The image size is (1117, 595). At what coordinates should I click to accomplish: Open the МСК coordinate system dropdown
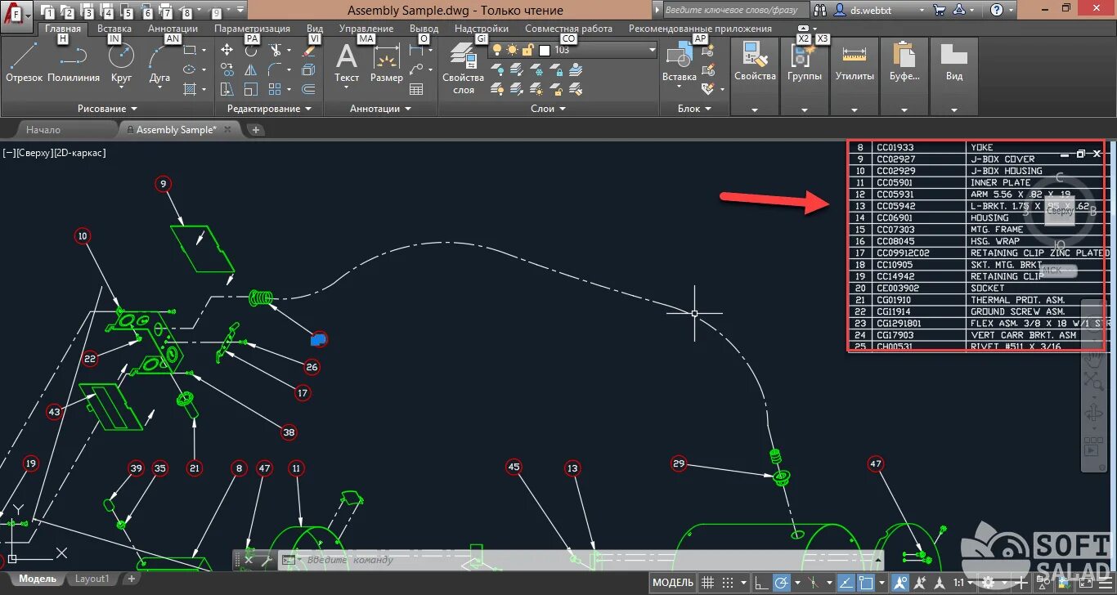click(1058, 271)
